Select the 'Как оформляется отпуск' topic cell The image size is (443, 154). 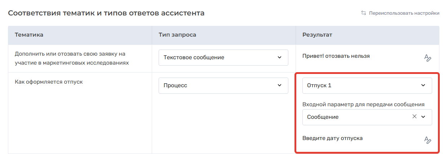point(49,81)
